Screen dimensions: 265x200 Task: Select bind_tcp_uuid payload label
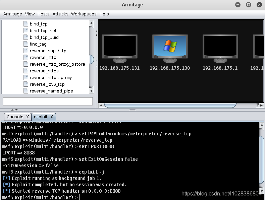44,37
